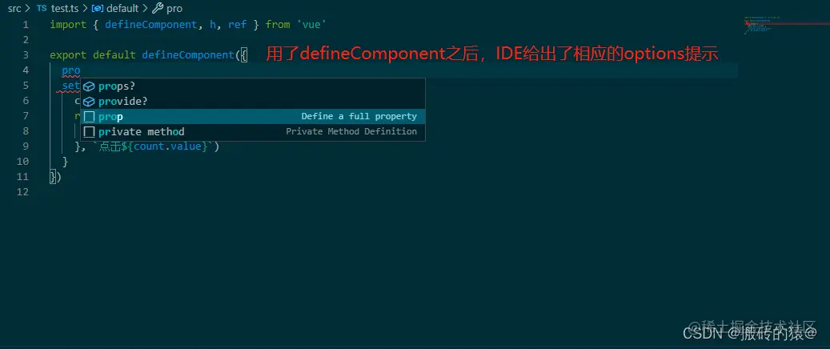
Task: Click the 'vue' import string
Action: [311, 24]
